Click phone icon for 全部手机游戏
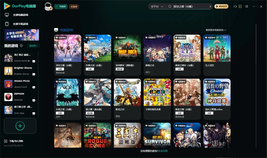This screenshot has height=158, width=267. (7, 24)
